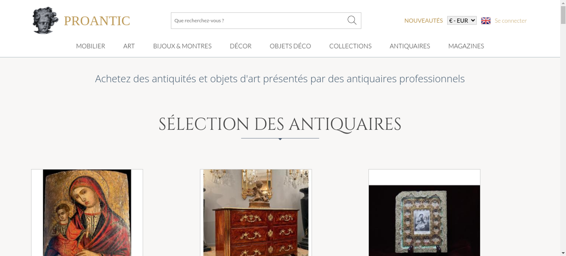This screenshot has height=256, width=566.
Task: Open the Bijoux & Montres menu
Action: [182, 46]
